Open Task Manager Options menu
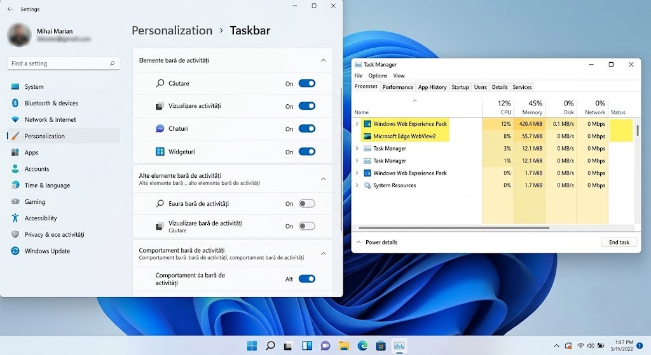This screenshot has height=355, width=651. pos(378,76)
